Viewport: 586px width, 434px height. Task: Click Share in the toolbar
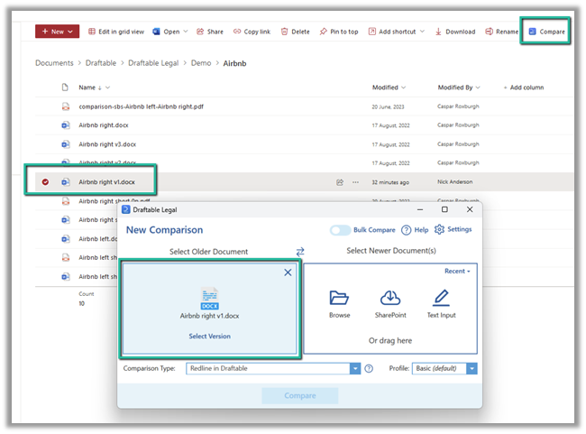[x=210, y=32]
